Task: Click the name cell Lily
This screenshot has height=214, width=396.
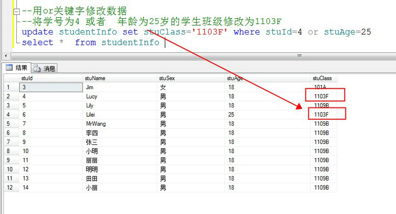Action: coord(120,106)
